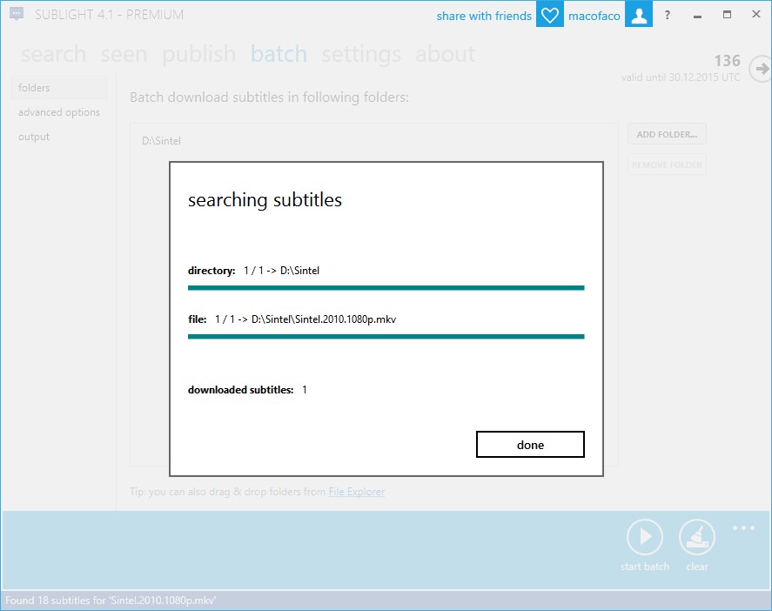Maximize the Sublight window

(x=727, y=15)
